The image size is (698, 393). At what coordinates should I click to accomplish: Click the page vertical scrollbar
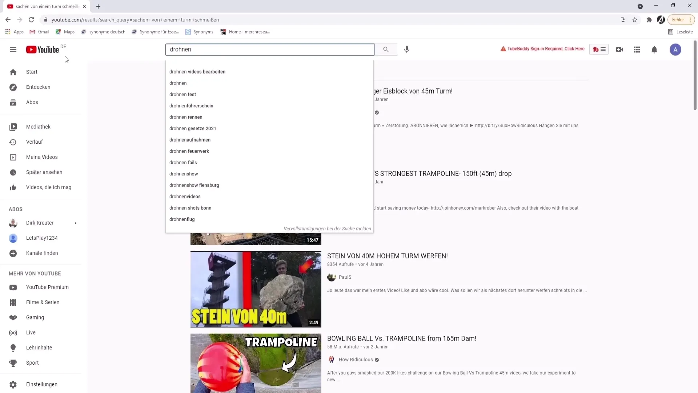[695, 76]
